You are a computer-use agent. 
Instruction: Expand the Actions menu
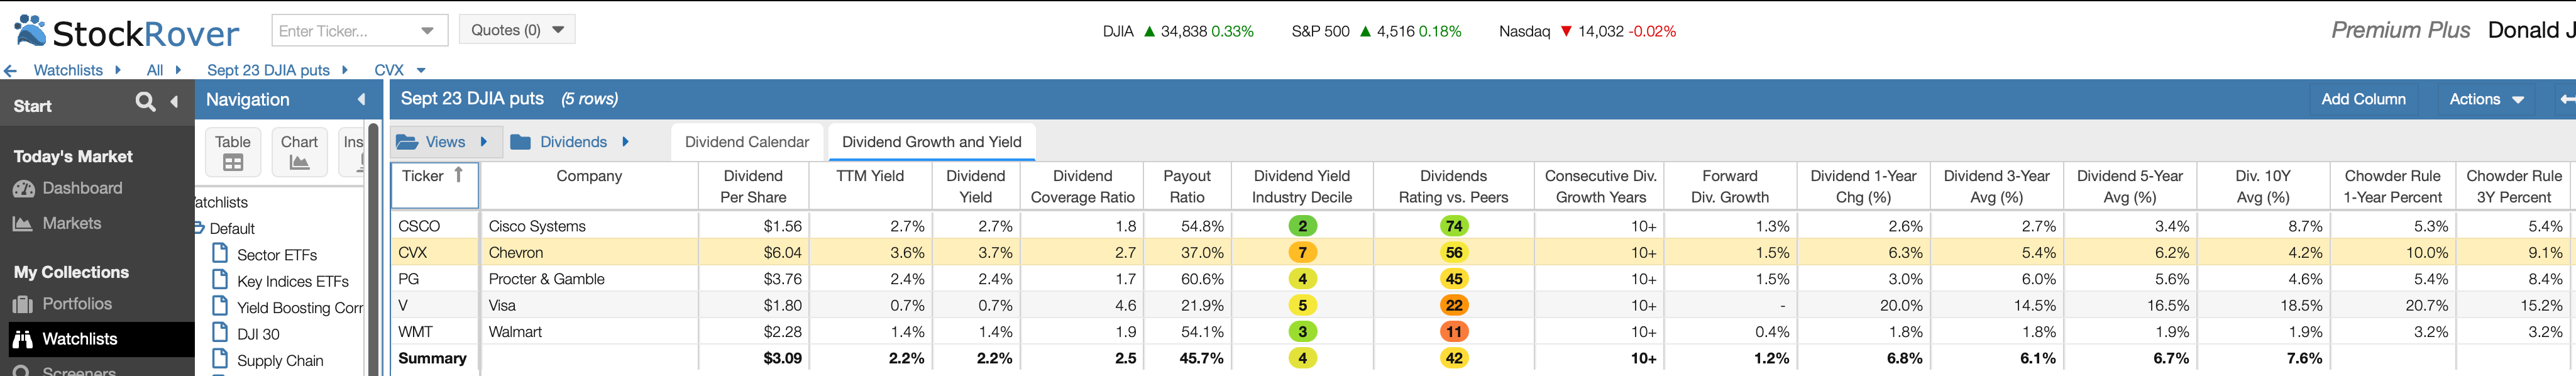(2486, 99)
